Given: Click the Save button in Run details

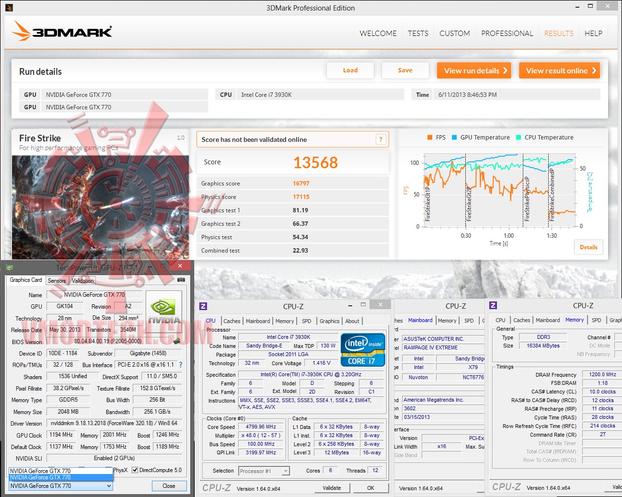Looking at the screenshot, I should [405, 70].
